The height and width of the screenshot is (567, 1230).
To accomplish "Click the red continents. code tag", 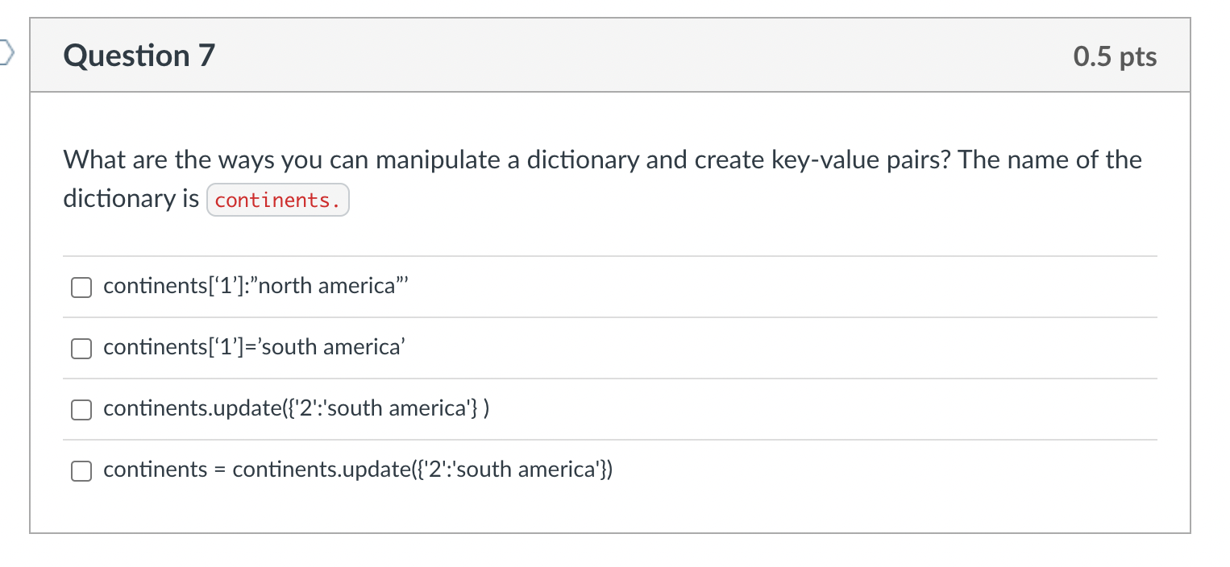I will click(278, 201).
